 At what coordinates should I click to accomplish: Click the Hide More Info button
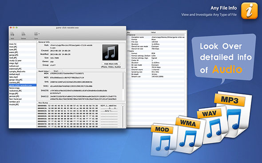point(111,64)
